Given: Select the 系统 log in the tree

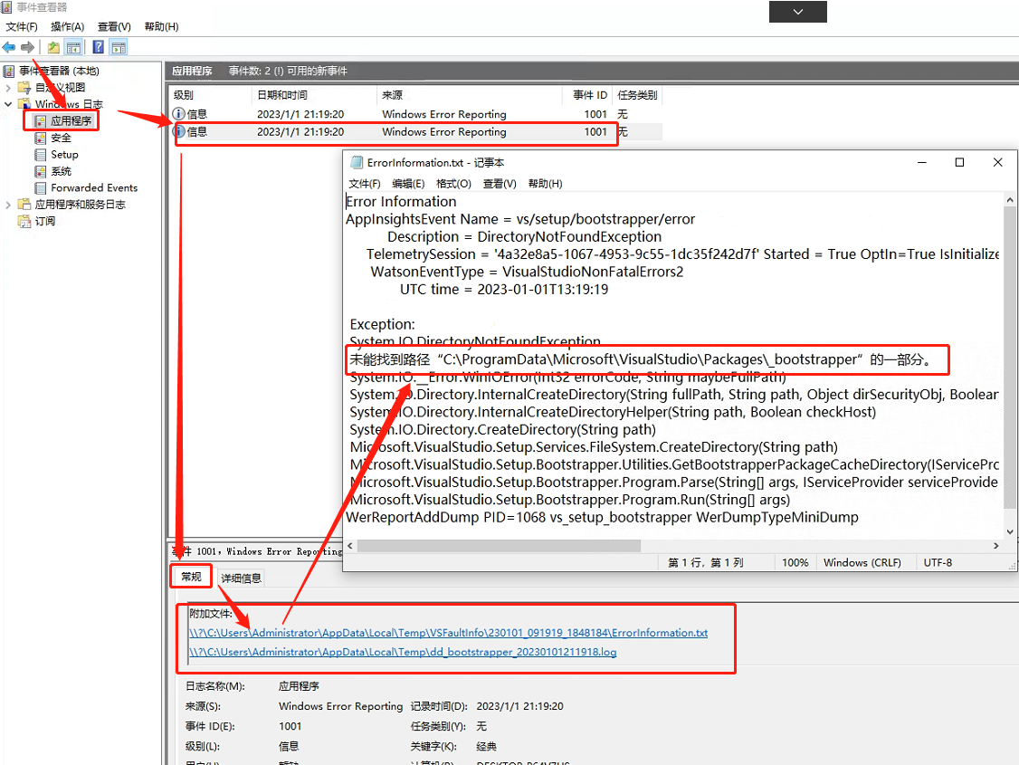Looking at the screenshot, I should point(62,172).
